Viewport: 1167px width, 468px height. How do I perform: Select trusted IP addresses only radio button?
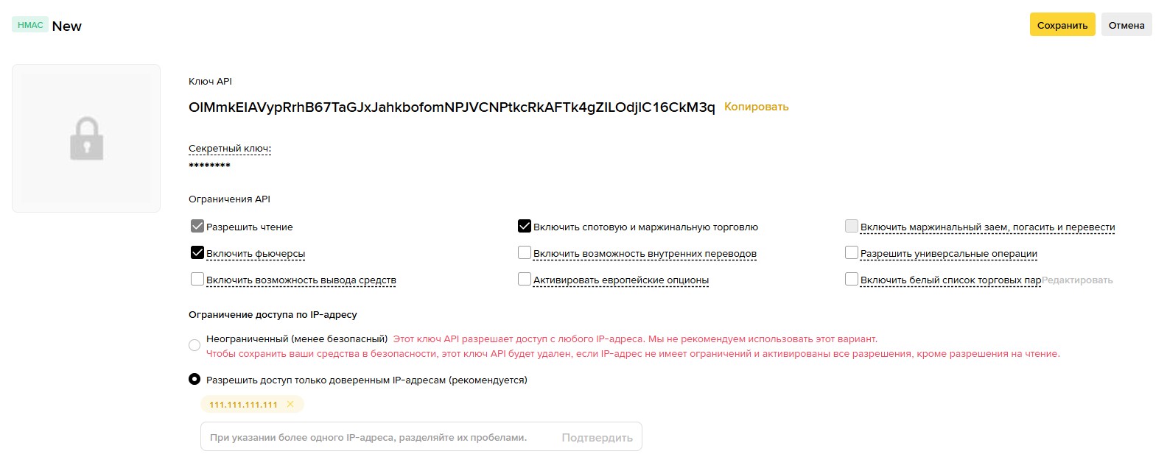coord(194,380)
